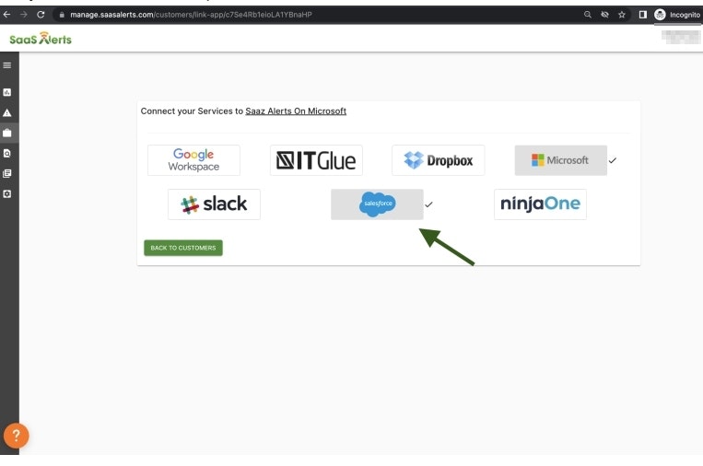
Task: Open the settings gear icon in sidebar
Action: pos(7,194)
